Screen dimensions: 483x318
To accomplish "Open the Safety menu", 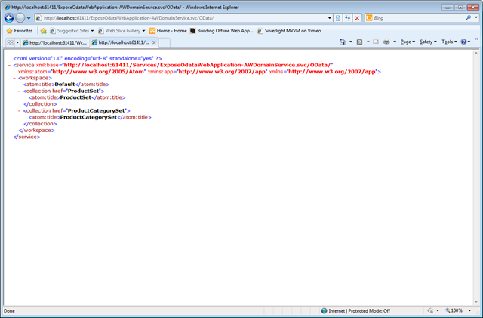I will 428,42.
